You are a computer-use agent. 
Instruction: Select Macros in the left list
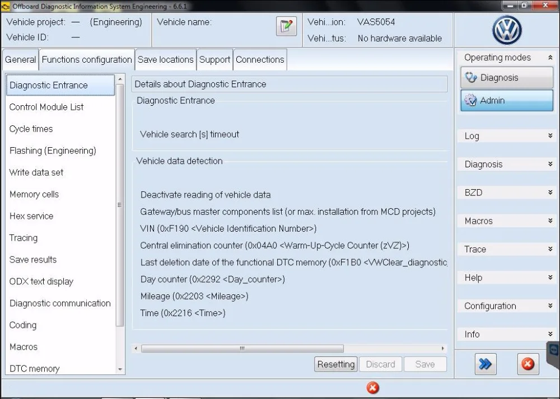point(60,347)
